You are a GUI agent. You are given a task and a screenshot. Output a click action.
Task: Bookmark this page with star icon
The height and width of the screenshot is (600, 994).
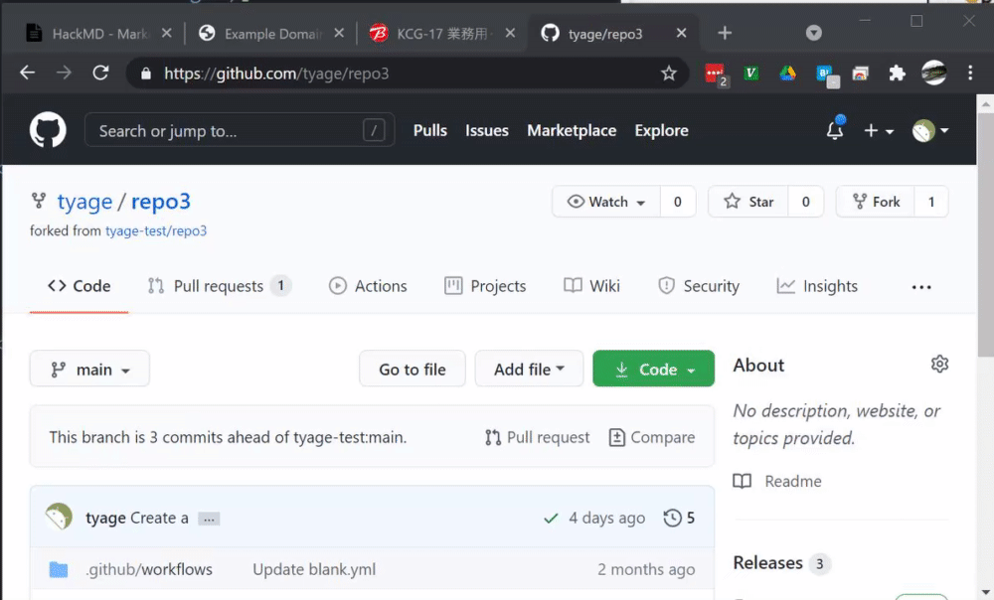pos(669,74)
